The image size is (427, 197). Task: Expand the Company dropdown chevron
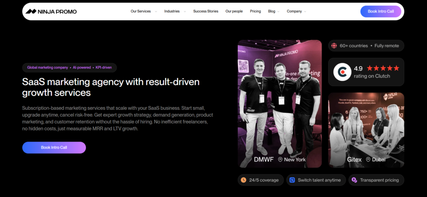pyautogui.click(x=305, y=11)
